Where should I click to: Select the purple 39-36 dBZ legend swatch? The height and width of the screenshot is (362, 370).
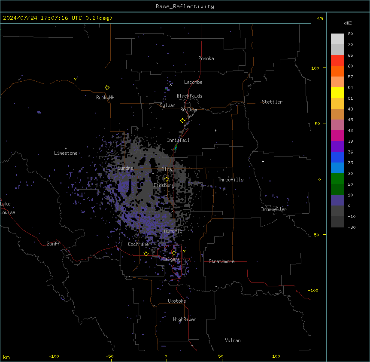click(337, 147)
